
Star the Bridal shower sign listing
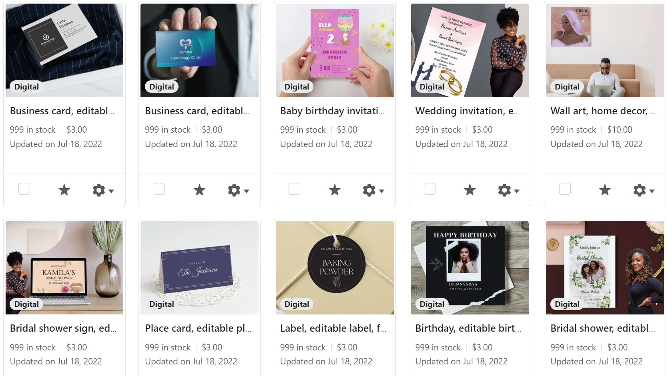click(64, 375)
